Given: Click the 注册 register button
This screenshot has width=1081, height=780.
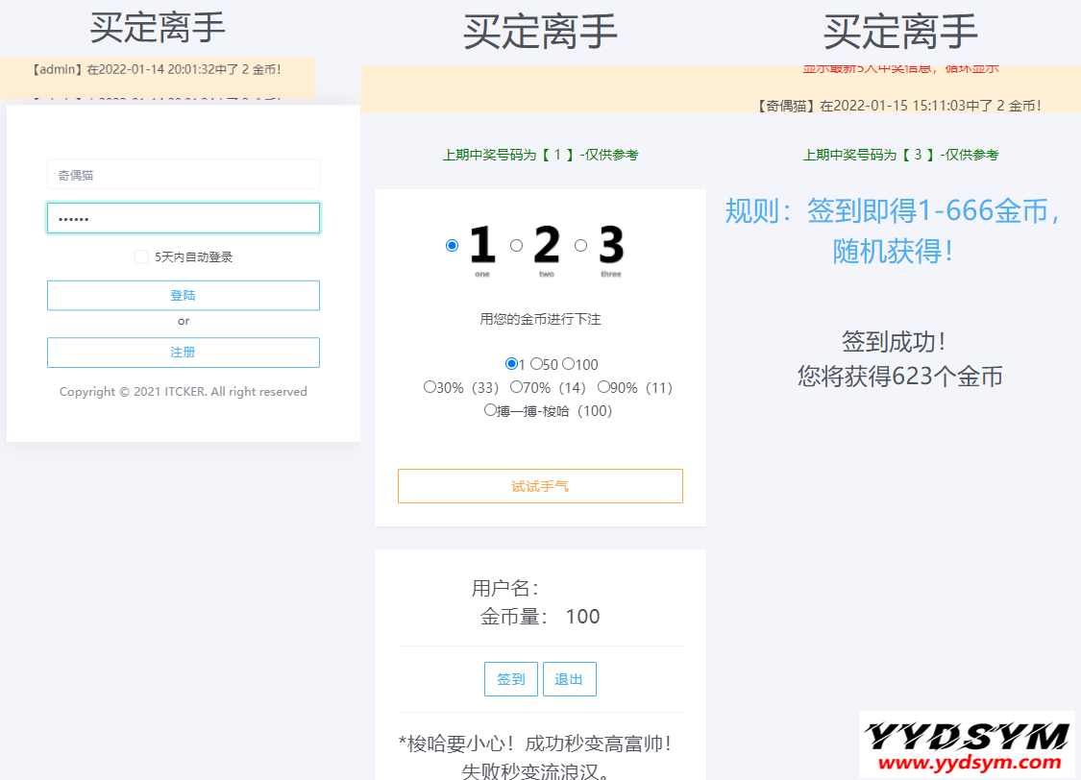Looking at the screenshot, I should tap(183, 353).
